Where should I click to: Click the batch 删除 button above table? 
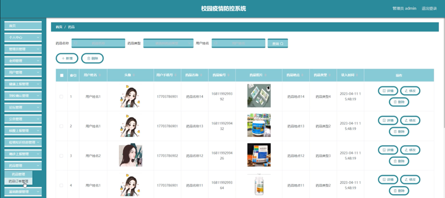(x=93, y=58)
